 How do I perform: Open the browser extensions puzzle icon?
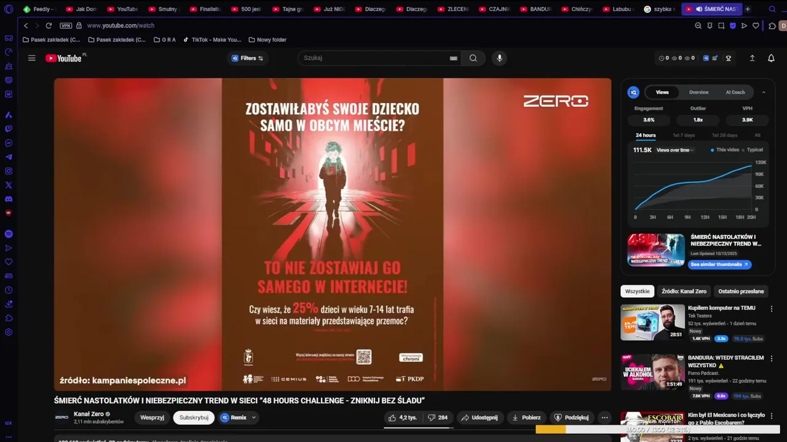tap(772, 26)
